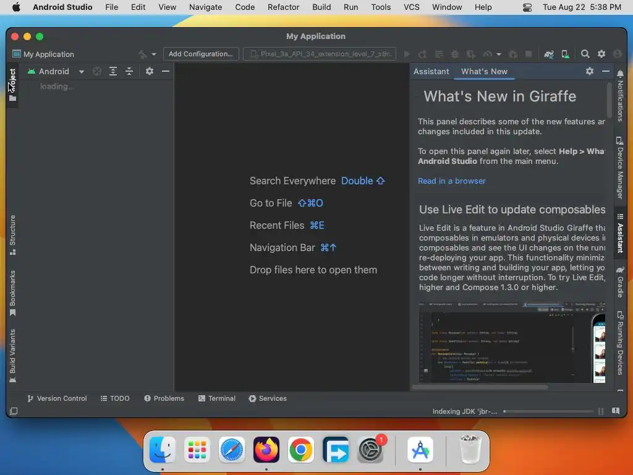Open Firefox from the Dock
The image size is (633, 475).
pyautogui.click(x=266, y=450)
